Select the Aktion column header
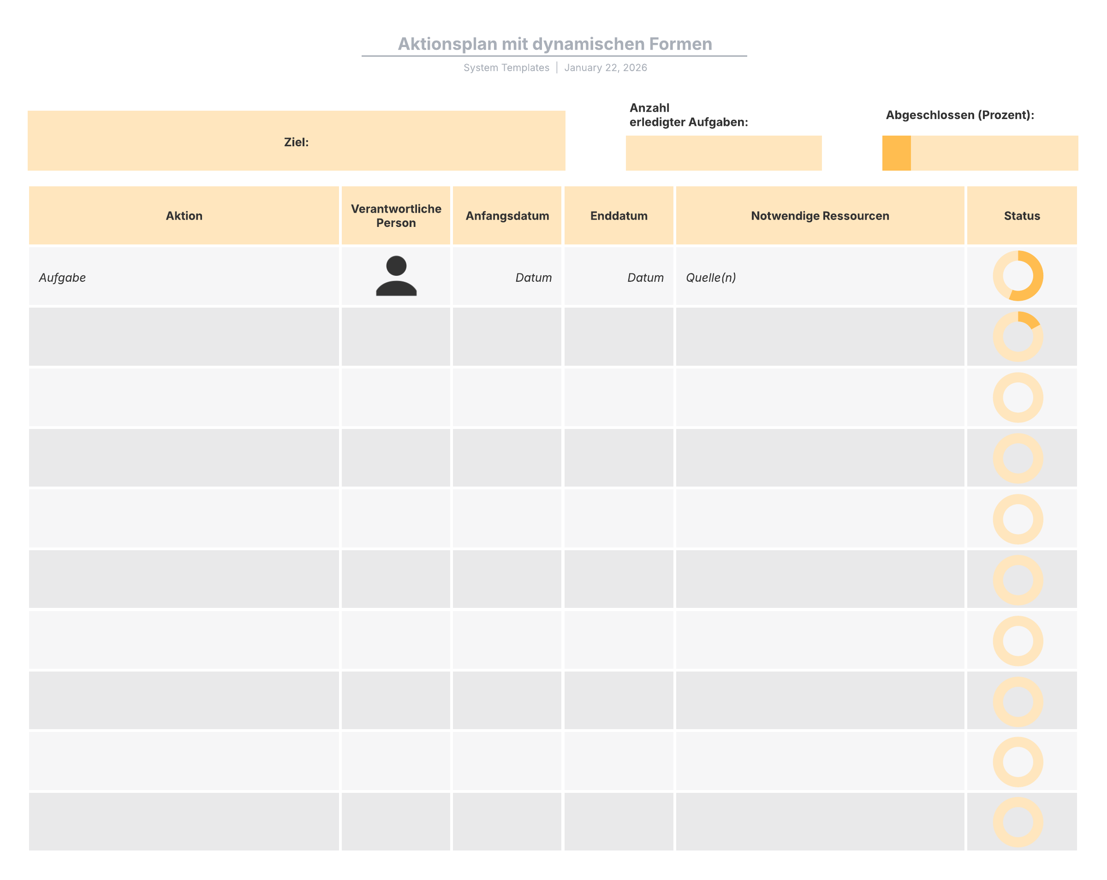This screenshot has height=880, width=1107. click(x=184, y=216)
